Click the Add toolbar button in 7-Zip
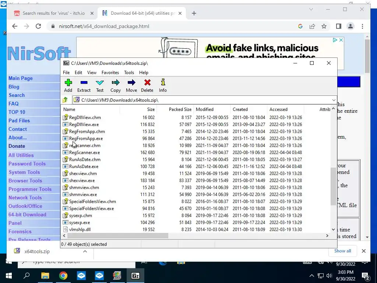This screenshot has height=283, width=377. coord(68,85)
